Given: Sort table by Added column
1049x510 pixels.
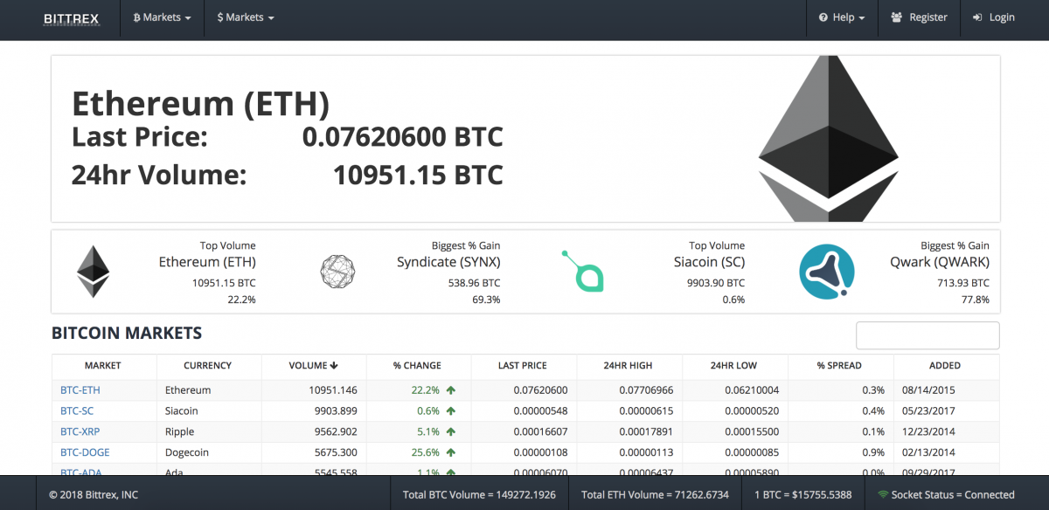Looking at the screenshot, I should click(x=945, y=366).
